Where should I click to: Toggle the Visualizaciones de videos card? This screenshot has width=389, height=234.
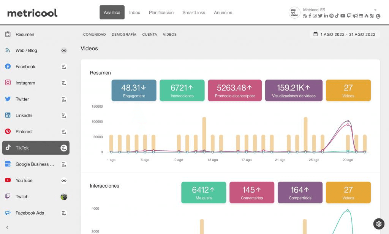coord(294,91)
